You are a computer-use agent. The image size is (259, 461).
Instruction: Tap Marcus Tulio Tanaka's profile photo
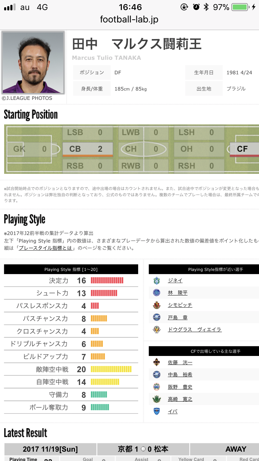coord(33,63)
